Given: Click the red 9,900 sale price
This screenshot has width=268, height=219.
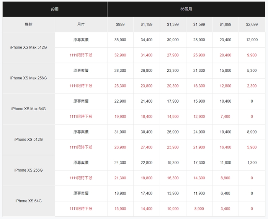Looking at the screenshot, I should [x=252, y=55].
